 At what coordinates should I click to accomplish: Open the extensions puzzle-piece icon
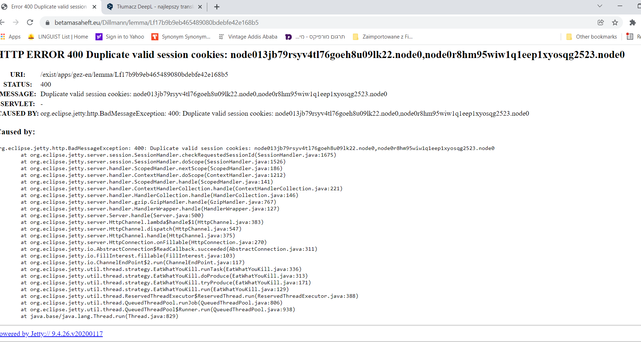pyautogui.click(x=633, y=22)
